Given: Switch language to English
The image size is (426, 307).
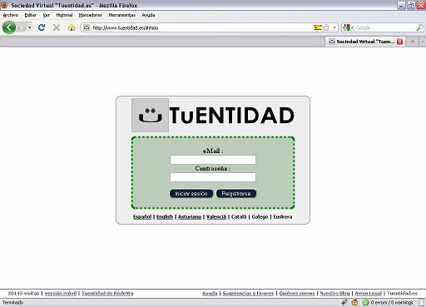Looking at the screenshot, I should point(165,216).
